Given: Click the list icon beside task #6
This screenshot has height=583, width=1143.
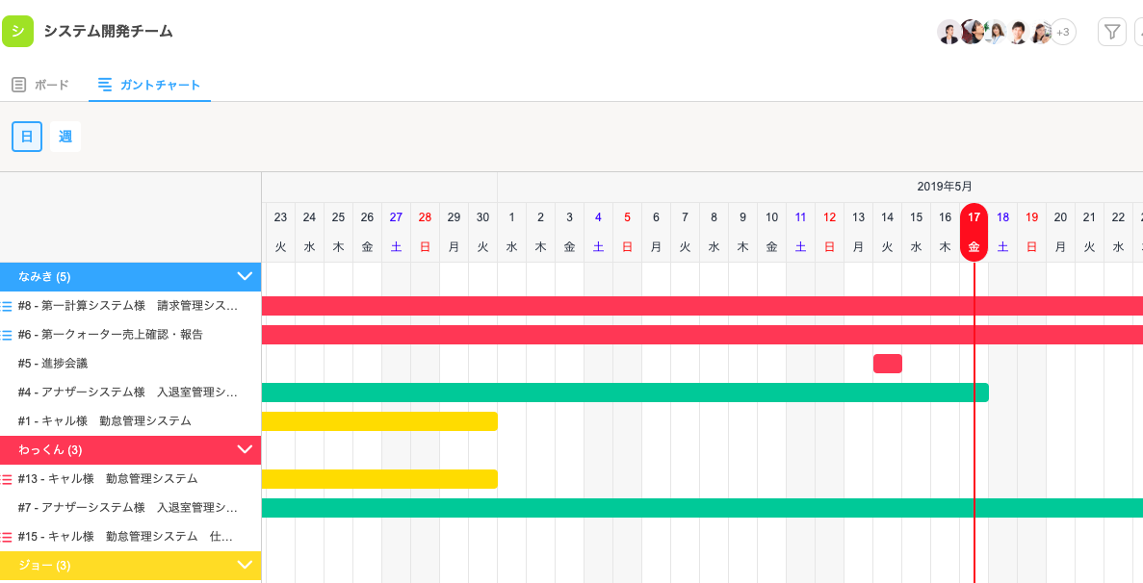Looking at the screenshot, I should coord(7,335).
